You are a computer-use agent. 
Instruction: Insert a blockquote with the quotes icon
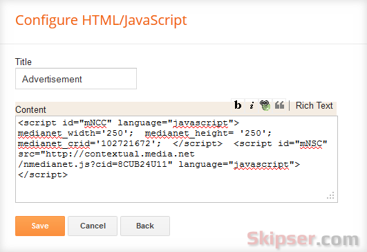click(x=279, y=105)
